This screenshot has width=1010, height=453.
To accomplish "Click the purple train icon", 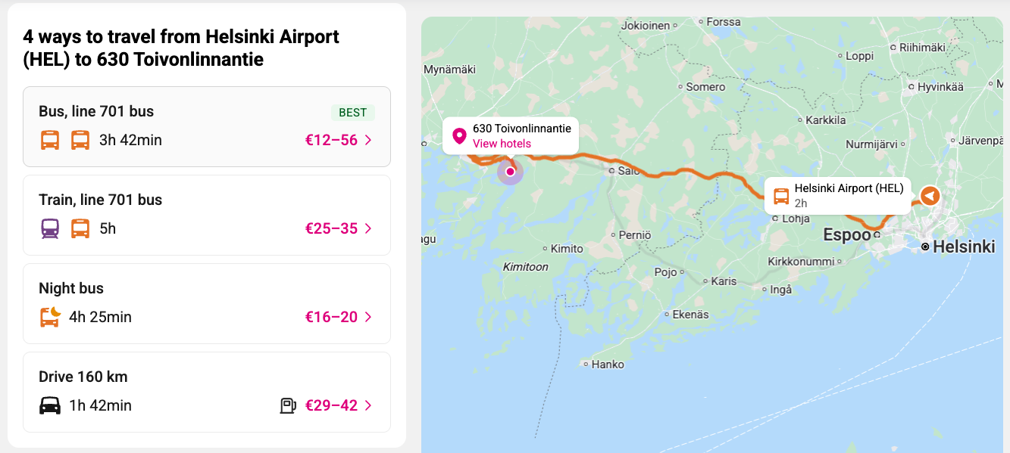I will point(50,228).
